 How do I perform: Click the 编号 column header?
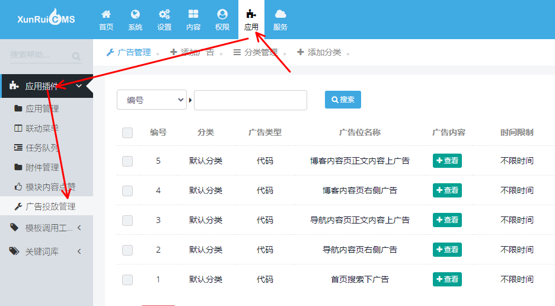pyautogui.click(x=158, y=132)
